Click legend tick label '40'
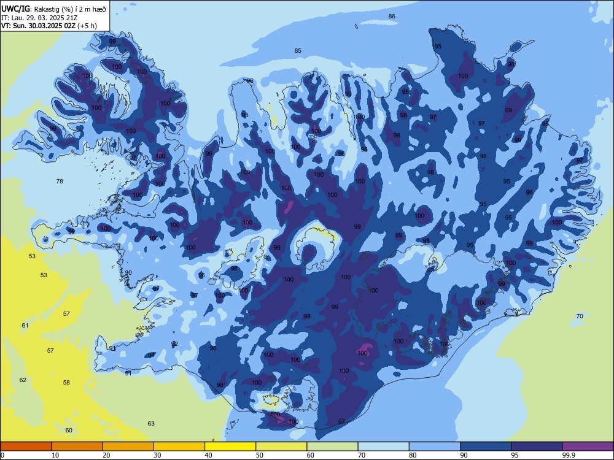Image resolution: width=614 pixels, height=460 pixels. coord(209,455)
